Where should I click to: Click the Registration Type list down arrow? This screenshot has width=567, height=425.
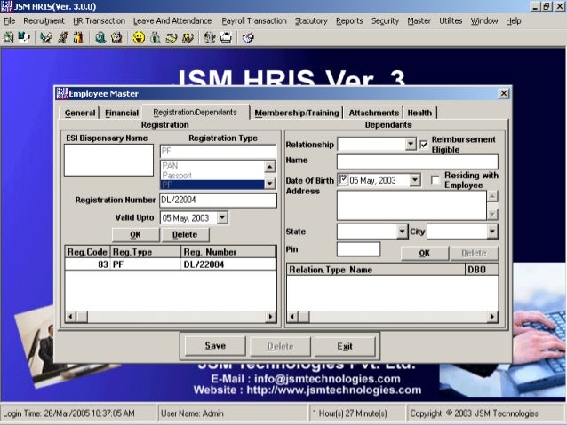270,184
